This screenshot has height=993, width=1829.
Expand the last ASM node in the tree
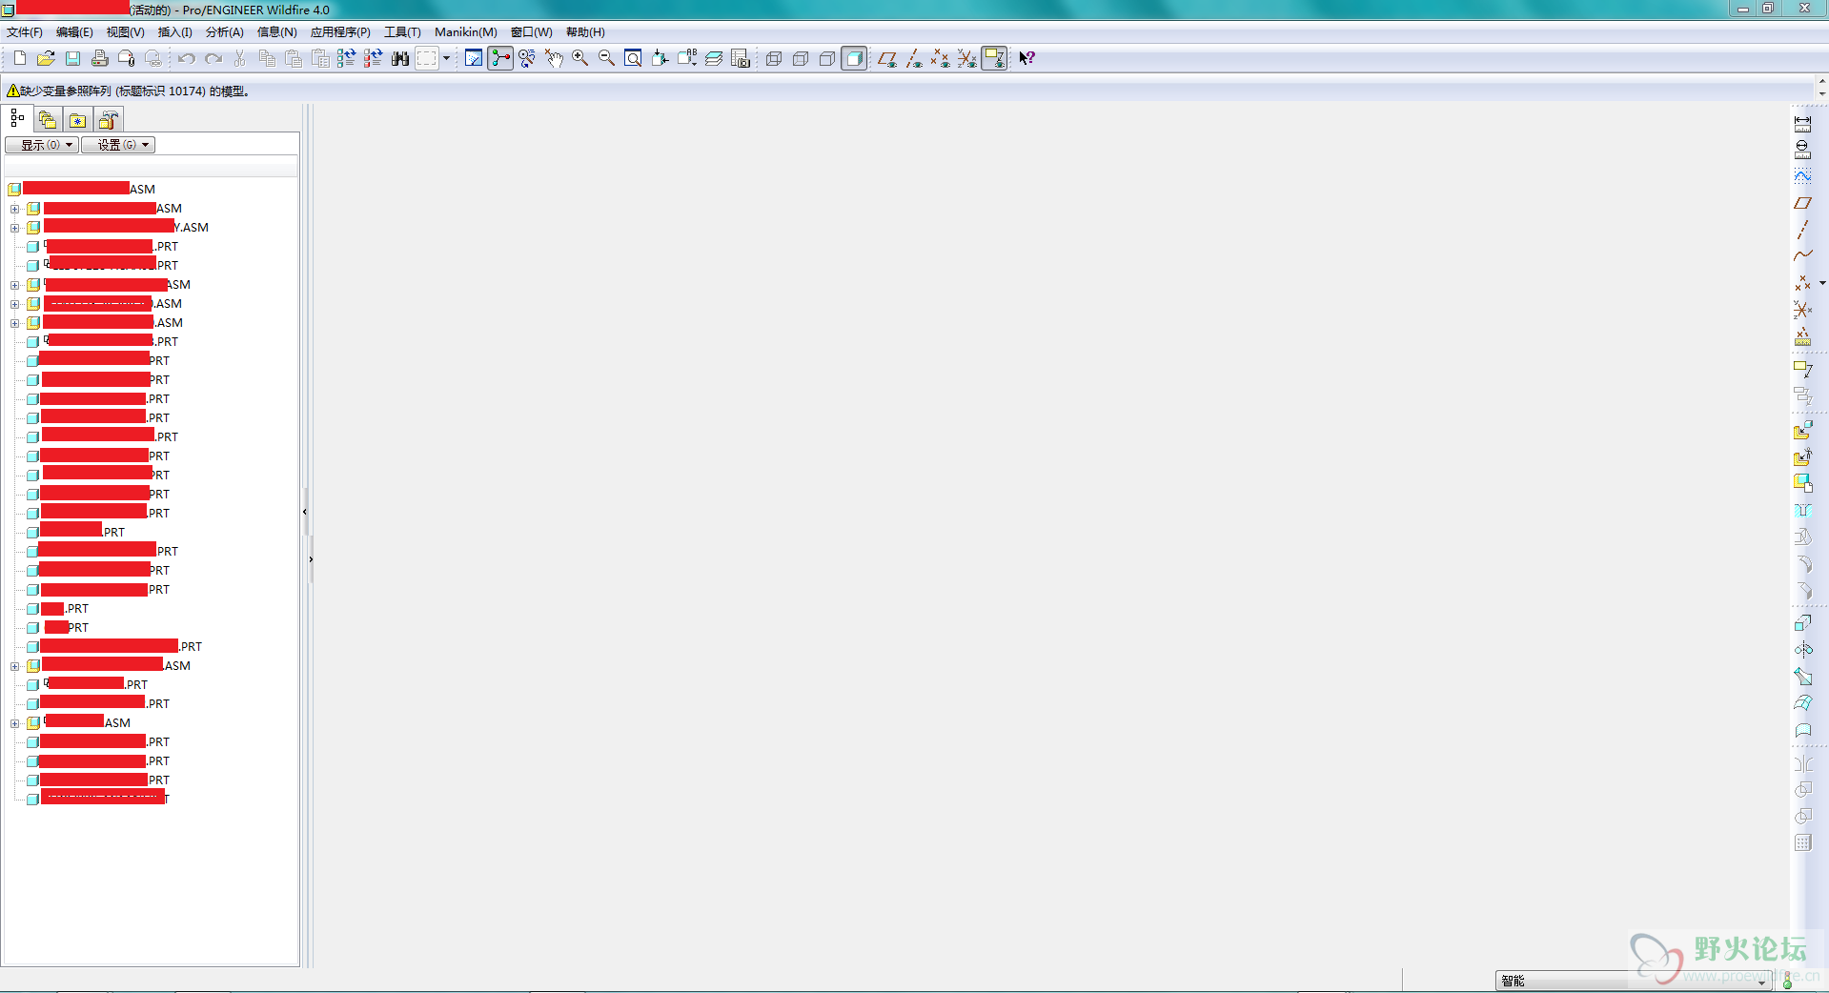click(x=14, y=723)
